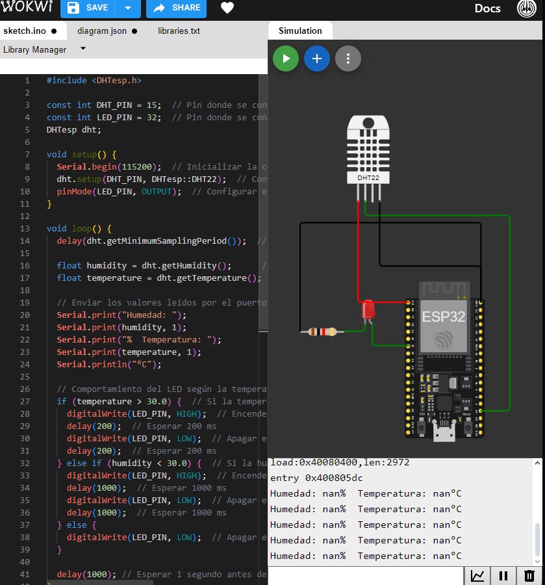
Task: Add a new part with the blue plus button
Action: coord(317,58)
